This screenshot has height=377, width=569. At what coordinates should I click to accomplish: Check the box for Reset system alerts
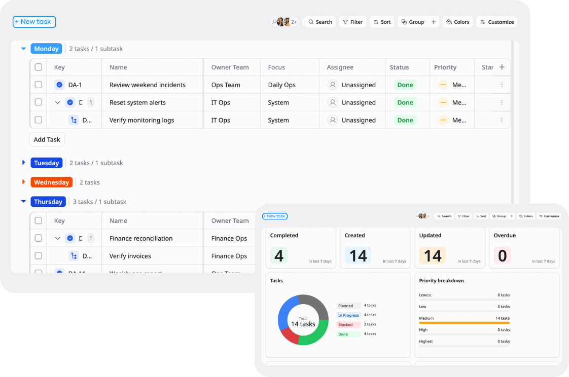coord(39,102)
